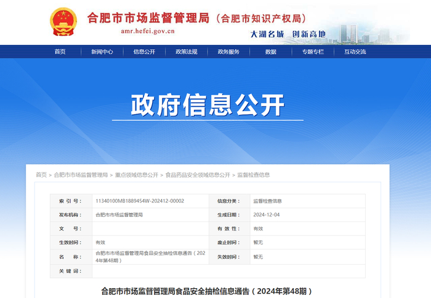Open 政务服务 navigation item
The image size is (431, 298).
click(x=228, y=52)
